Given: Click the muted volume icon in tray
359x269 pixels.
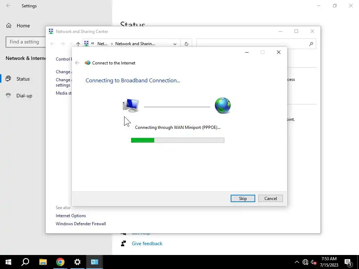Looking at the screenshot, I should tap(314, 262).
